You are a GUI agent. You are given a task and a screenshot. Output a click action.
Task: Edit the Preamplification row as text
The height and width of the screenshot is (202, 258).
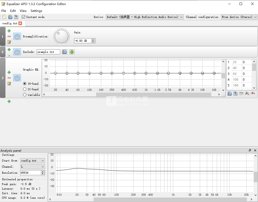[9, 42]
